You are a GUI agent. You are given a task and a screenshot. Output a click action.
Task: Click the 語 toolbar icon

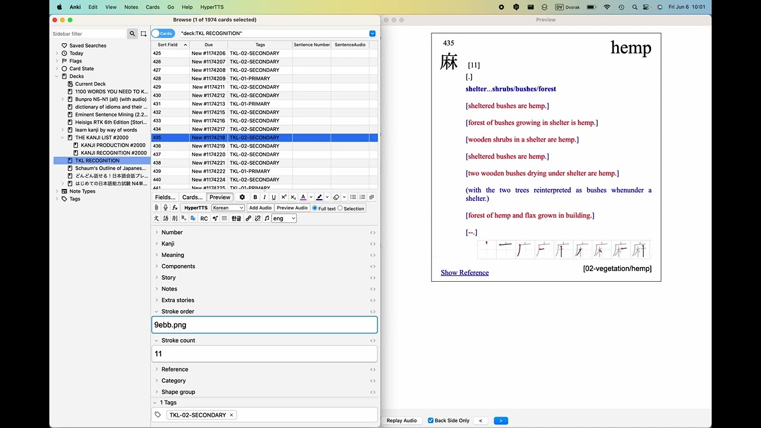(166, 219)
